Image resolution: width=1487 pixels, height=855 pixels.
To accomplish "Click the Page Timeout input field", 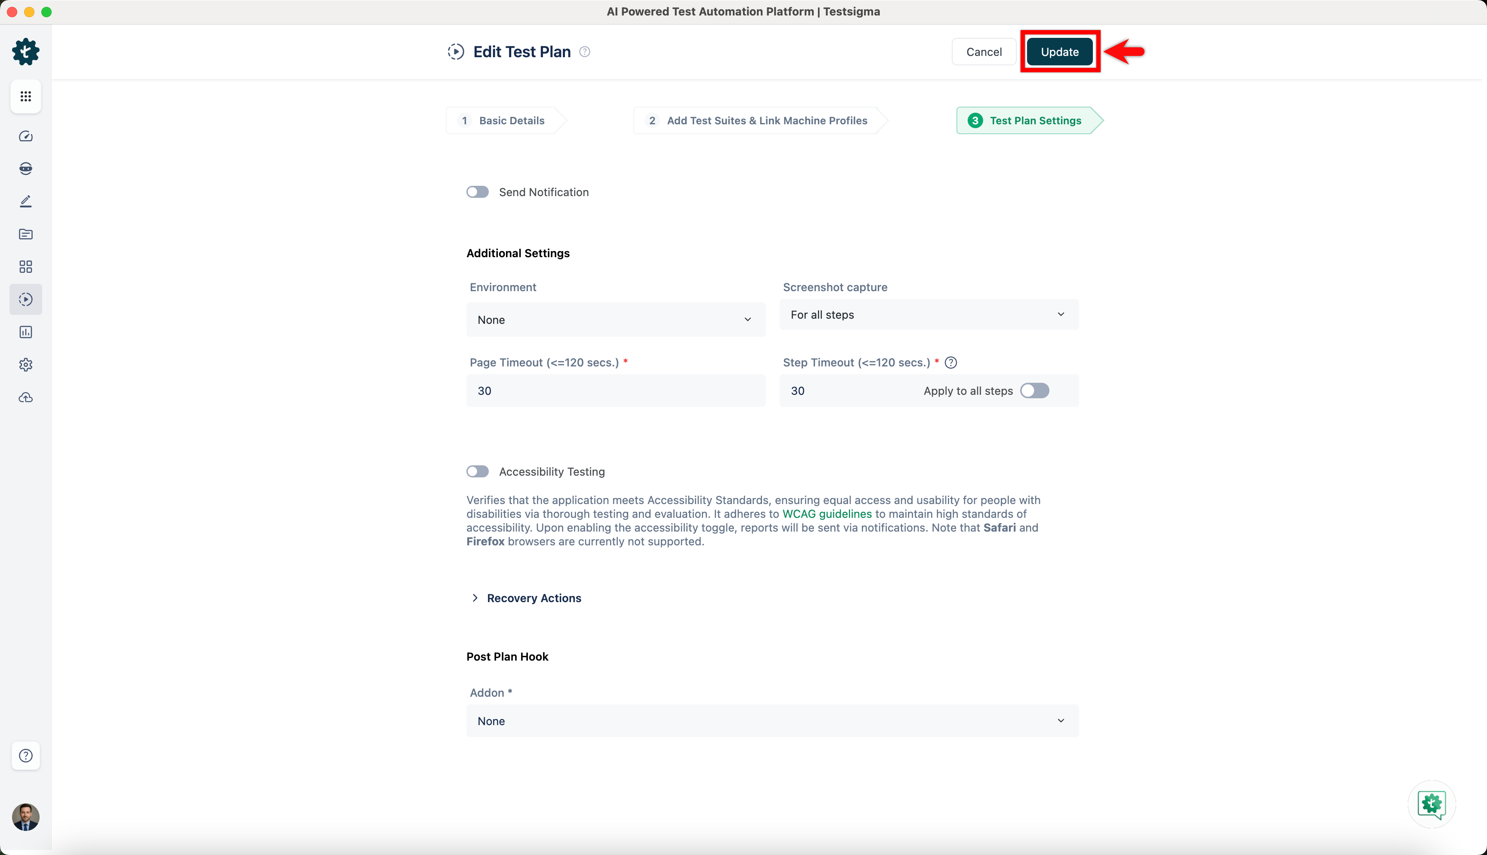I will [615, 391].
